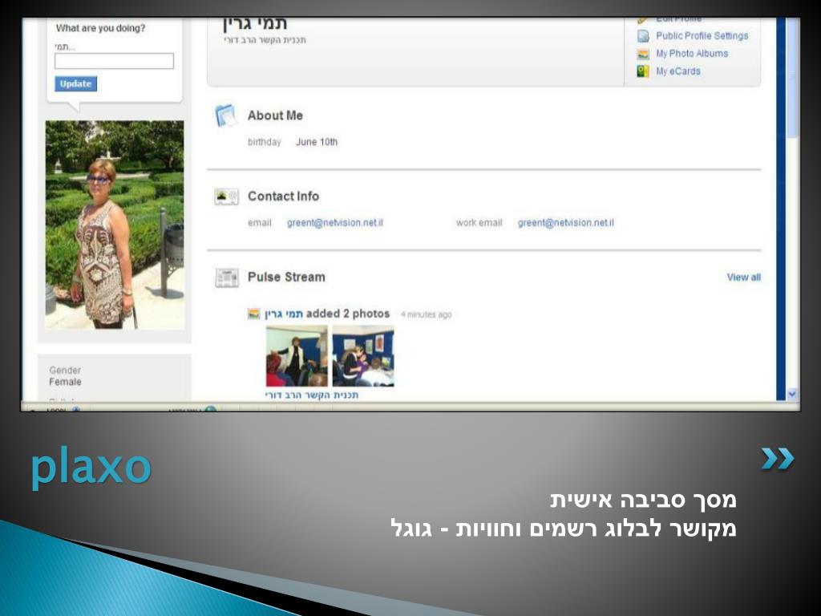Open My Photo Albums link
This screenshot has height=616, width=821.
(x=692, y=54)
